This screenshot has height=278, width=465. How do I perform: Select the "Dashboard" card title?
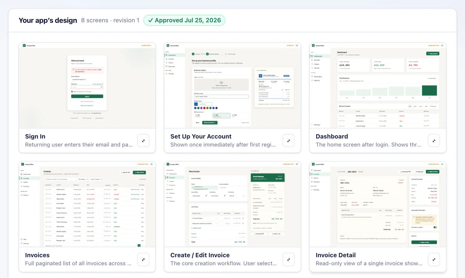click(332, 137)
